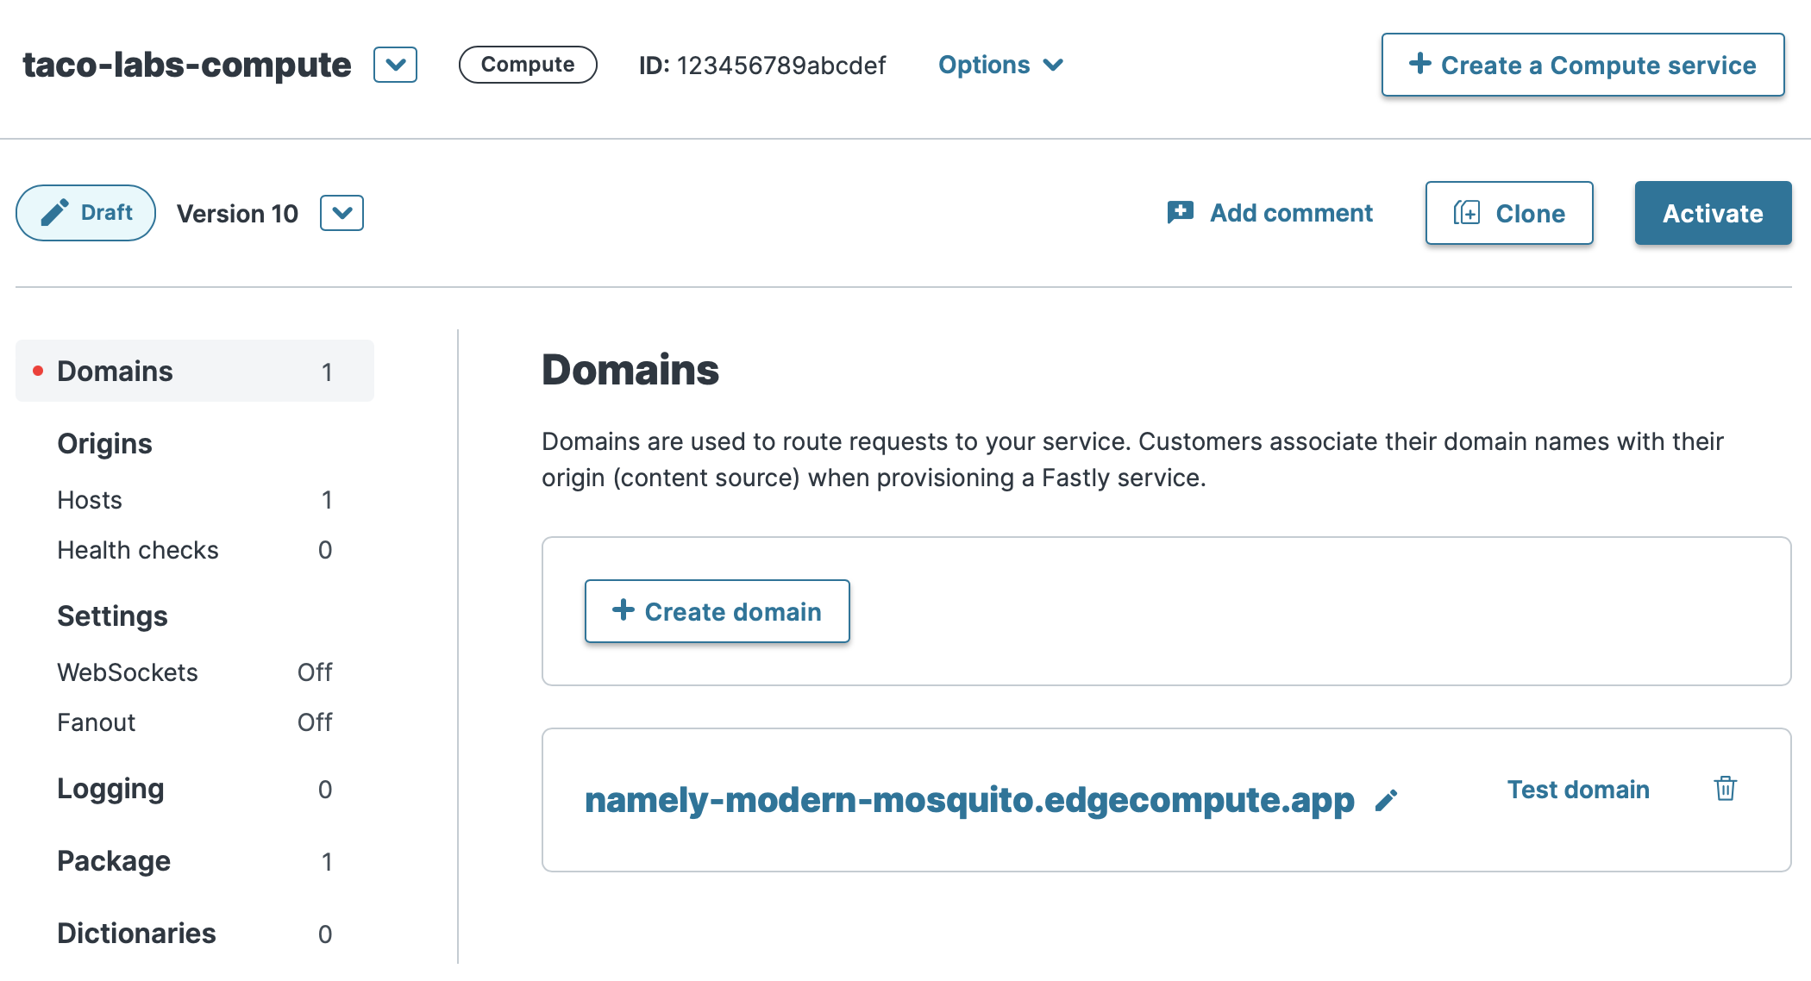Click the Compute service type badge
Image resolution: width=1811 pixels, height=981 pixels.
tap(527, 65)
